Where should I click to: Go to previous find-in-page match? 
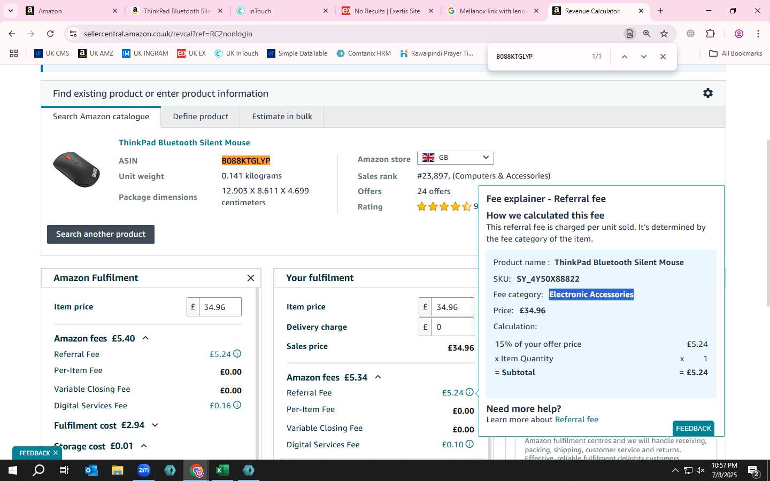pyautogui.click(x=624, y=57)
